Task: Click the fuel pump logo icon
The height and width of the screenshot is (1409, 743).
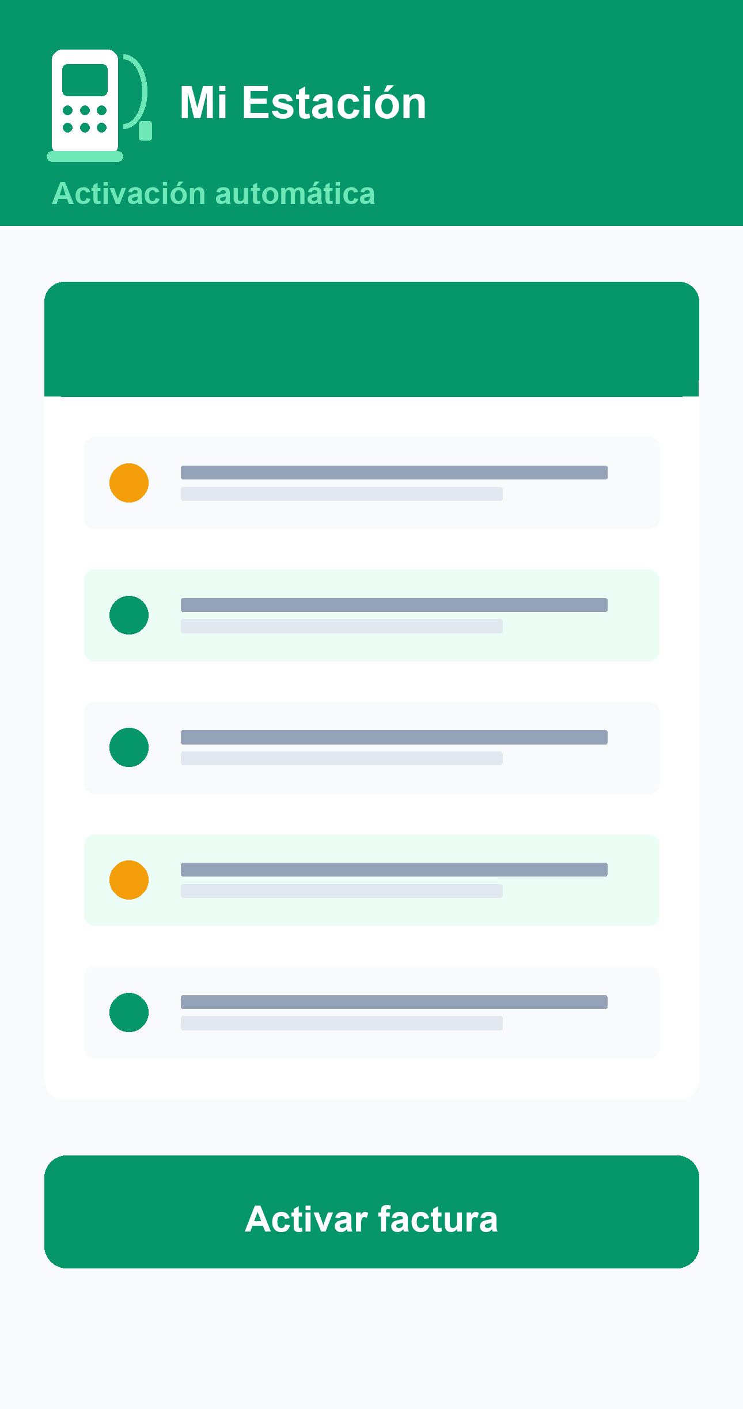Action: pyautogui.click(x=99, y=105)
